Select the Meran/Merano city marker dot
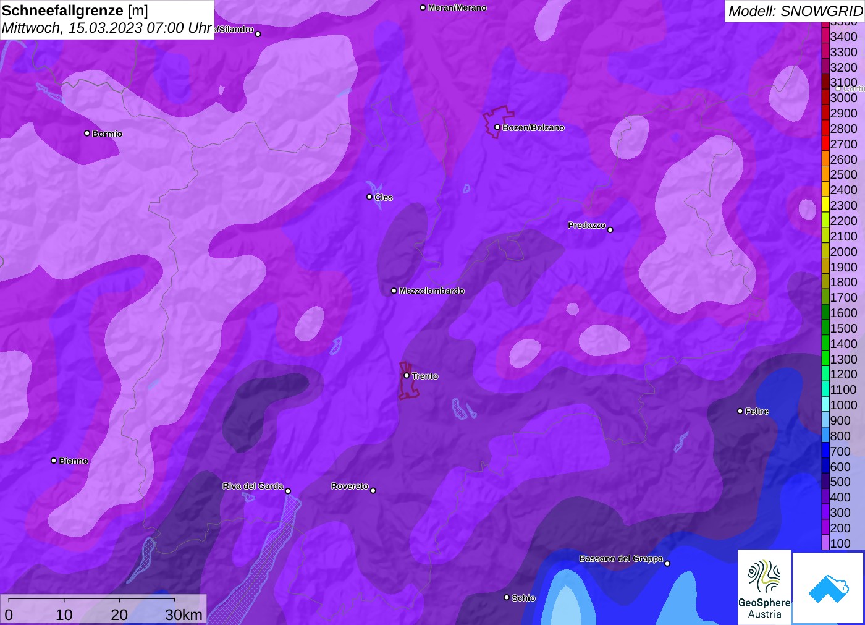Screen dimensions: 865x625 pyautogui.click(x=423, y=7)
